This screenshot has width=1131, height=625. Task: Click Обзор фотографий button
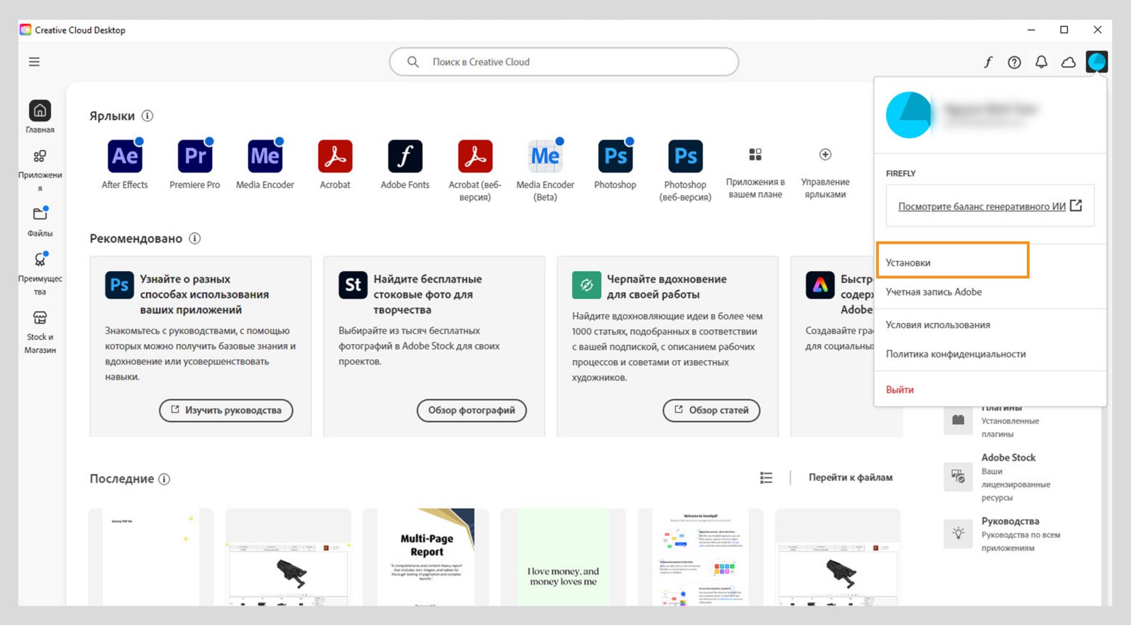click(472, 411)
